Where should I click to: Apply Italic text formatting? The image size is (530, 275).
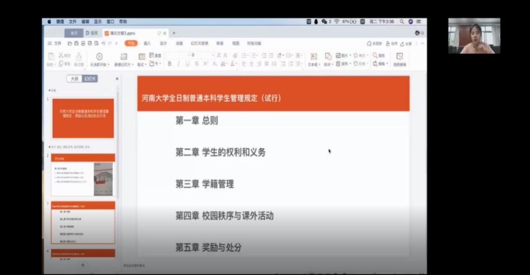tap(179, 64)
